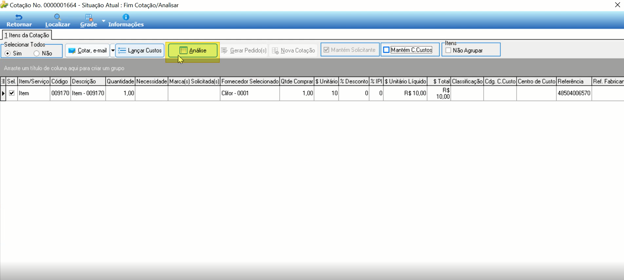Check the Não Agrupar option

click(448, 50)
